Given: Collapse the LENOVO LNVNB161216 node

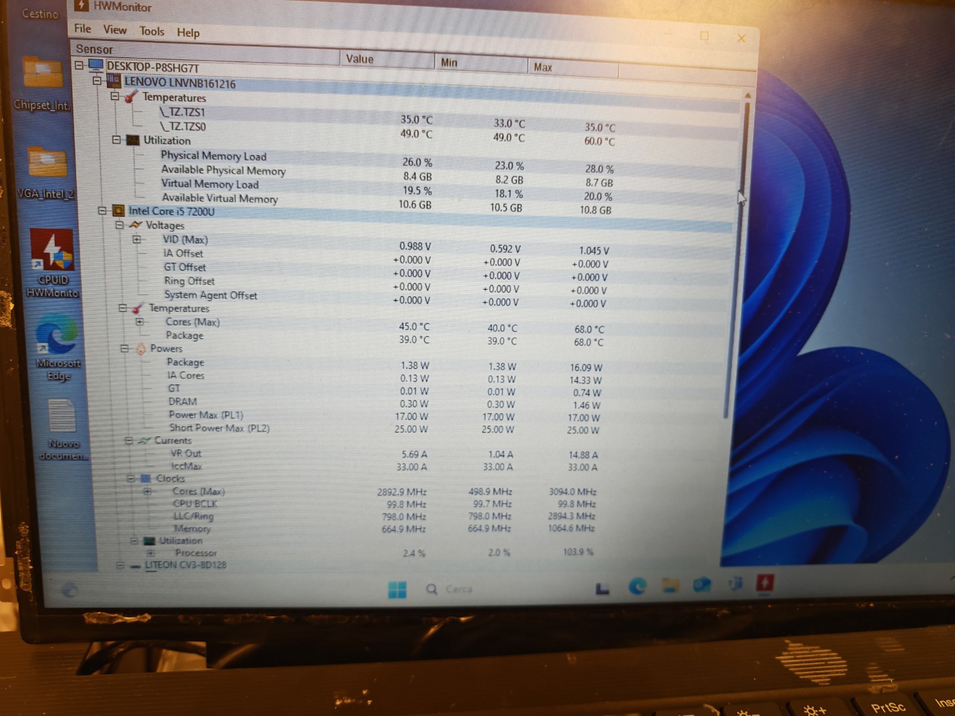Looking at the screenshot, I should click(97, 80).
